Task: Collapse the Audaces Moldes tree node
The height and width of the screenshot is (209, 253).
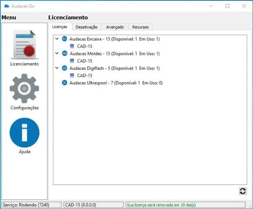Action: (57, 54)
